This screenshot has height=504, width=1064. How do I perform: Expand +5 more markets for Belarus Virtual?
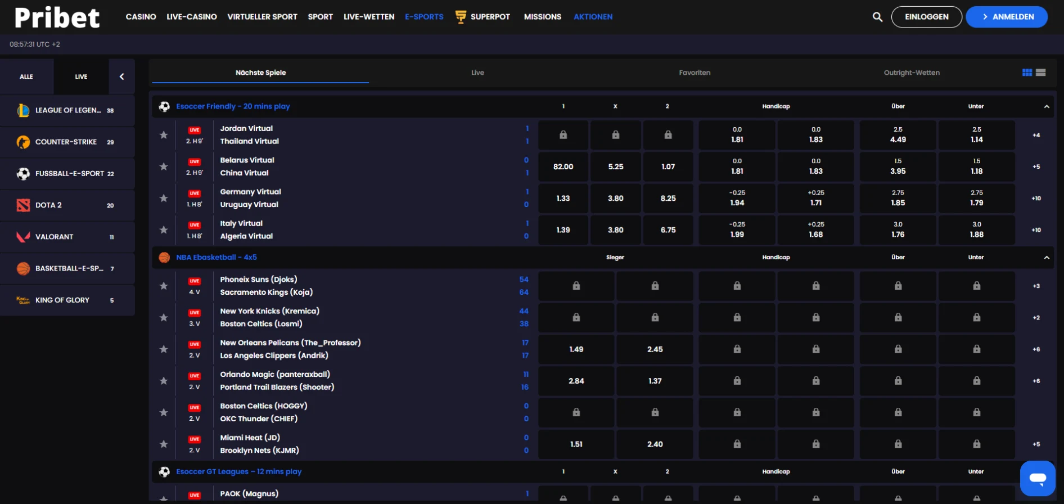point(1036,166)
